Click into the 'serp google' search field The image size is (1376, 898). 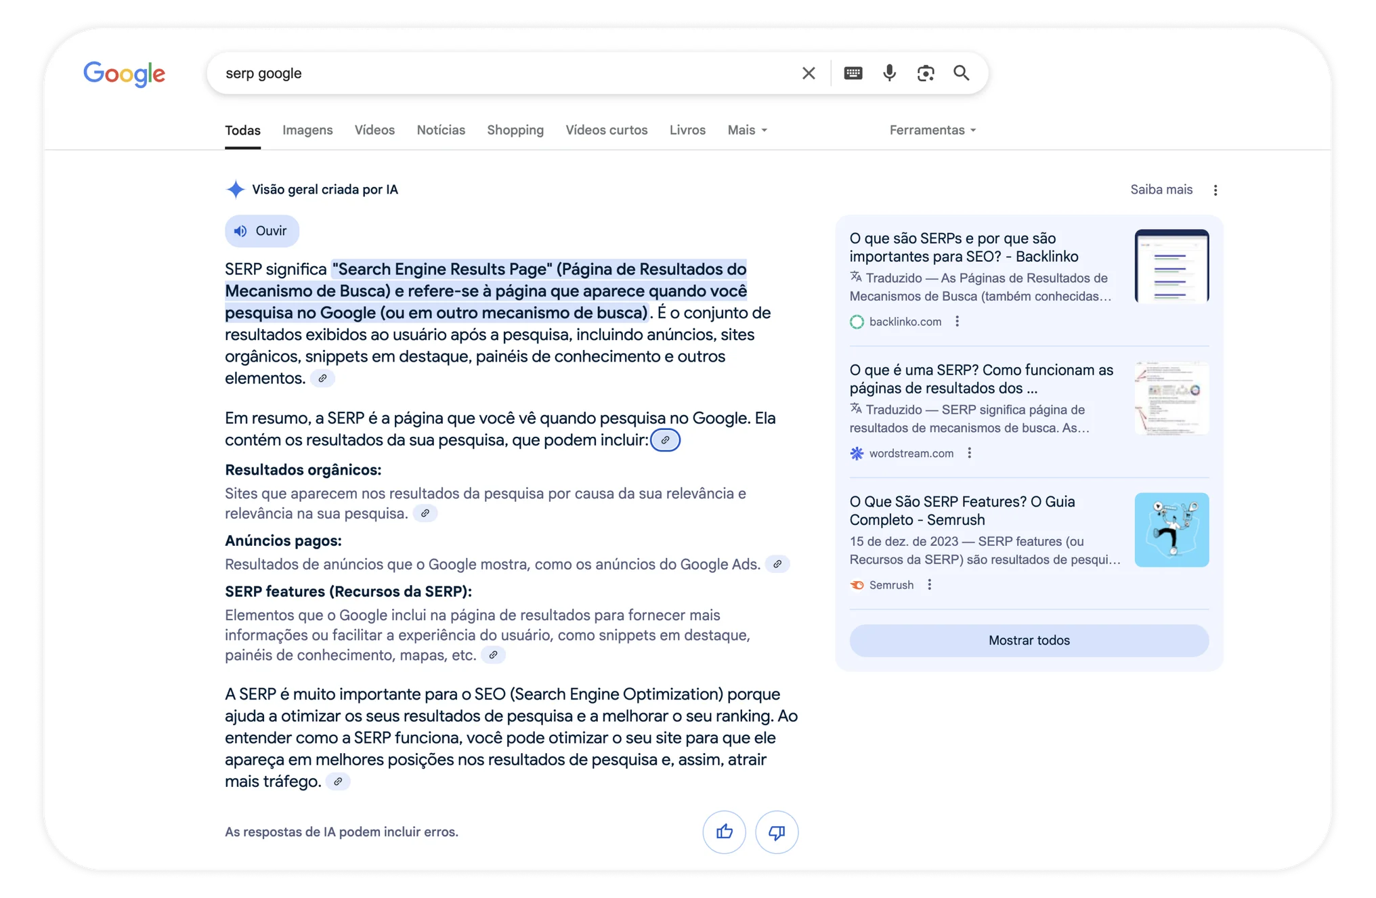click(x=508, y=73)
